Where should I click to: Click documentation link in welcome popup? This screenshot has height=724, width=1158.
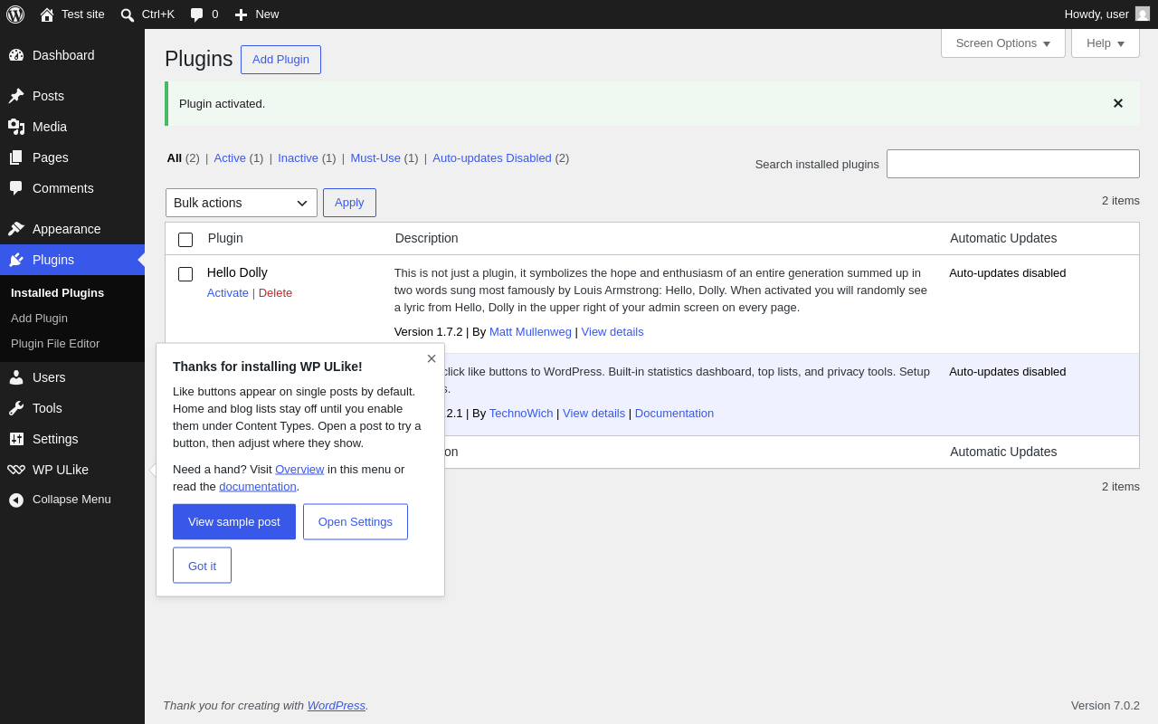tap(258, 486)
